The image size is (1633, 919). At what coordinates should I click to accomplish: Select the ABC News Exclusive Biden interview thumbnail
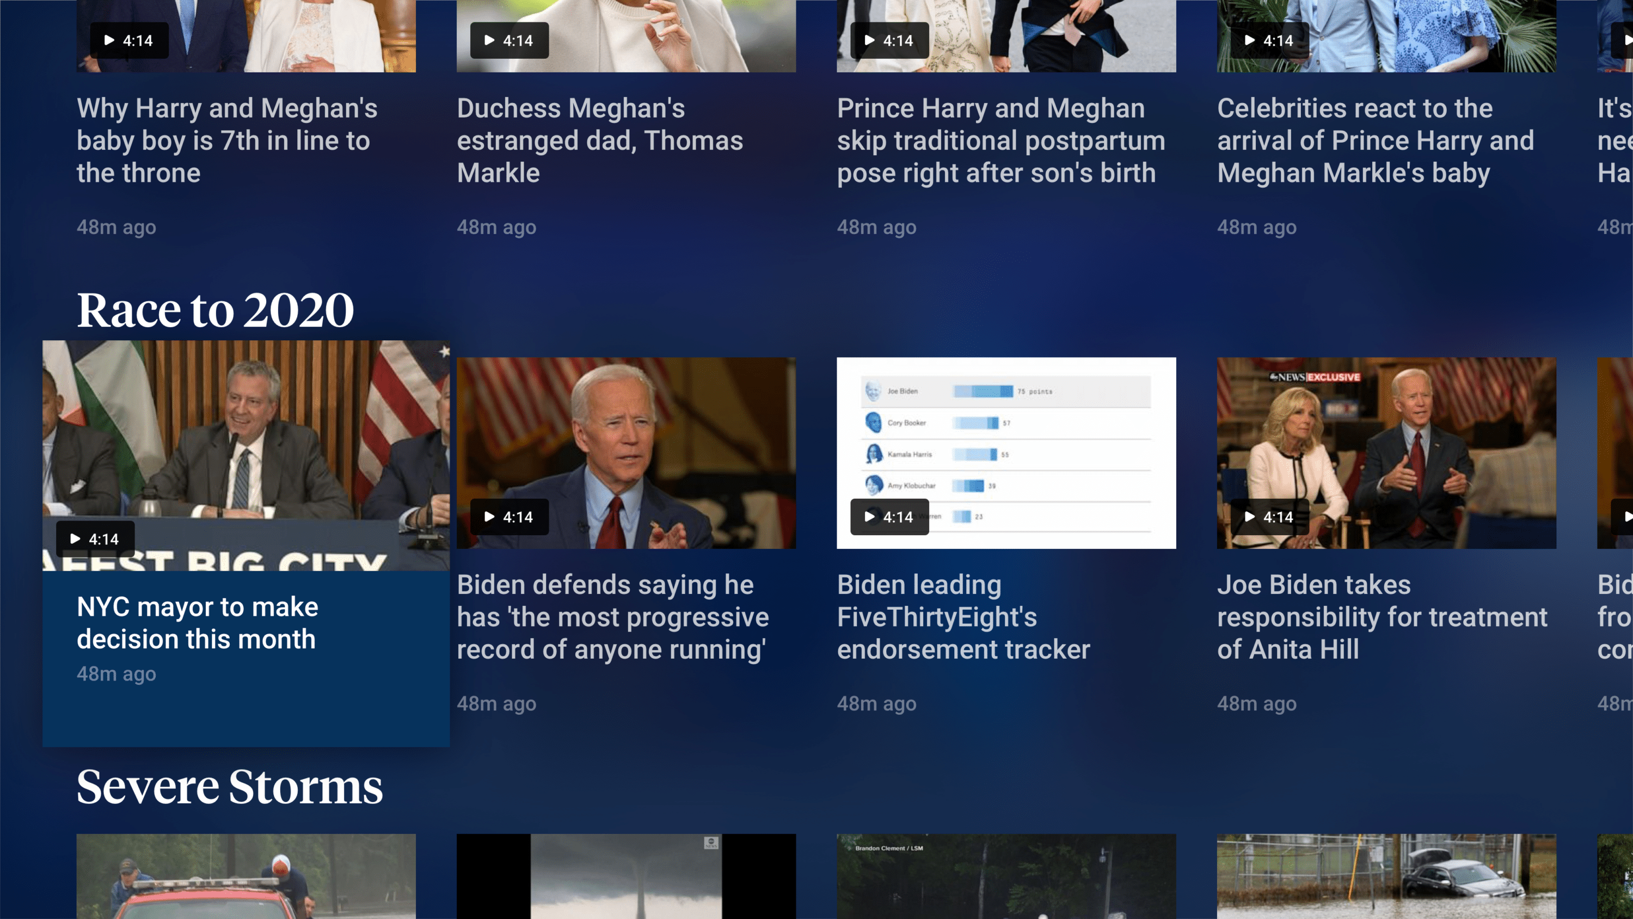point(1386,444)
